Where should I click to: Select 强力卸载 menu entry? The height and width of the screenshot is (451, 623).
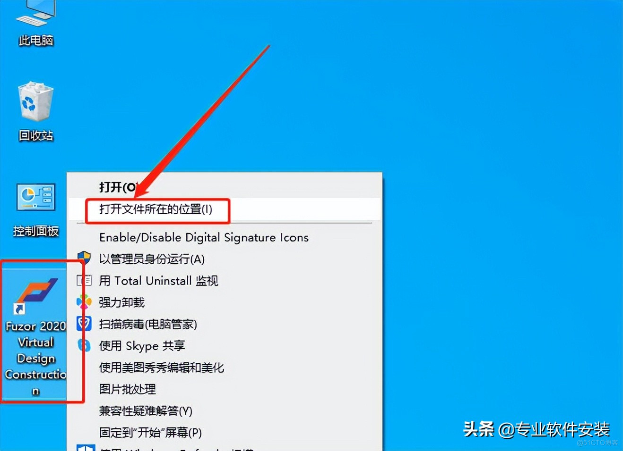[x=225, y=302]
